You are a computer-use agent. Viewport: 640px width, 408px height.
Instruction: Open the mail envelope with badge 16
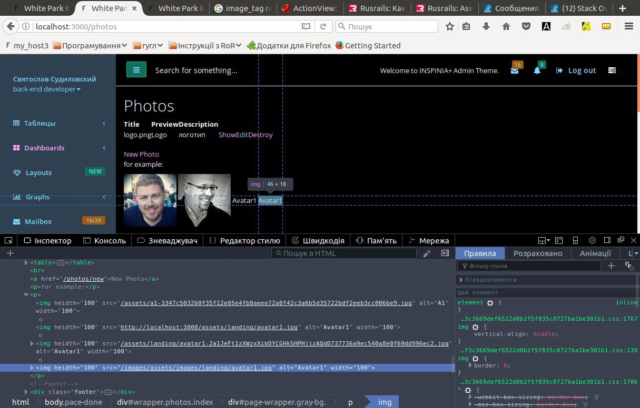[x=515, y=70]
